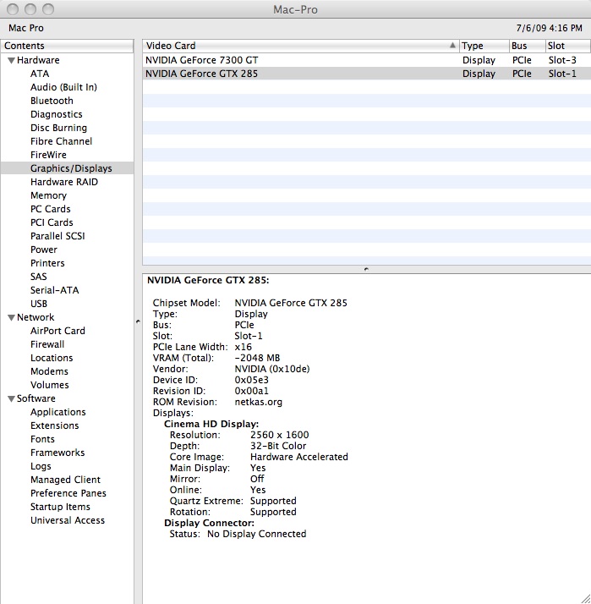Select Fonts under Software

(x=42, y=439)
